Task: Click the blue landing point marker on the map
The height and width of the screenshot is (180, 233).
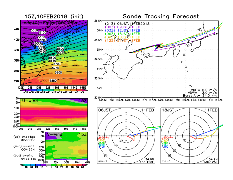Action: click(215, 28)
